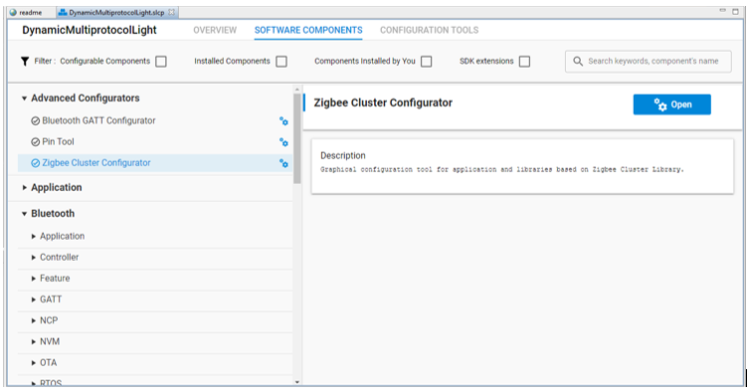Click the check icon beside Zigbee Cluster Configurator
The image size is (748, 392).
(x=35, y=163)
